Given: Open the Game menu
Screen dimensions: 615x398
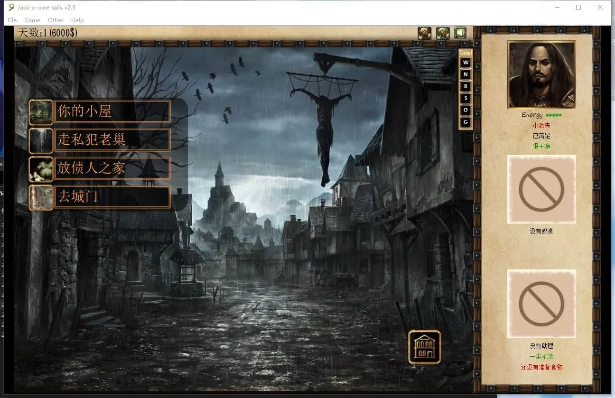Looking at the screenshot, I should click(32, 20).
